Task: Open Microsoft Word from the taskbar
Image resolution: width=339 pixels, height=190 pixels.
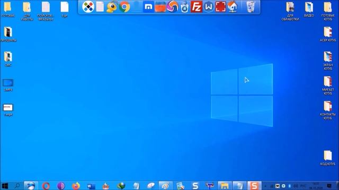Action: point(91,186)
